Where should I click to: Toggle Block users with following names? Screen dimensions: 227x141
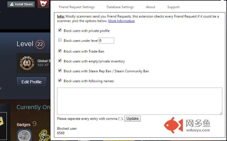click(60, 80)
